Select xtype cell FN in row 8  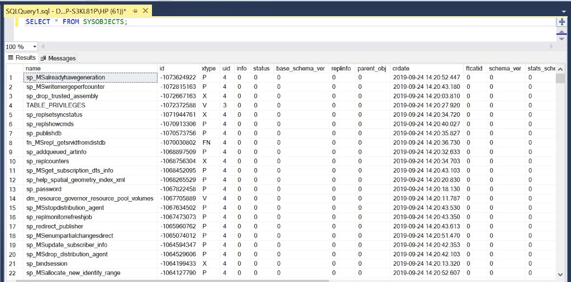click(210, 142)
